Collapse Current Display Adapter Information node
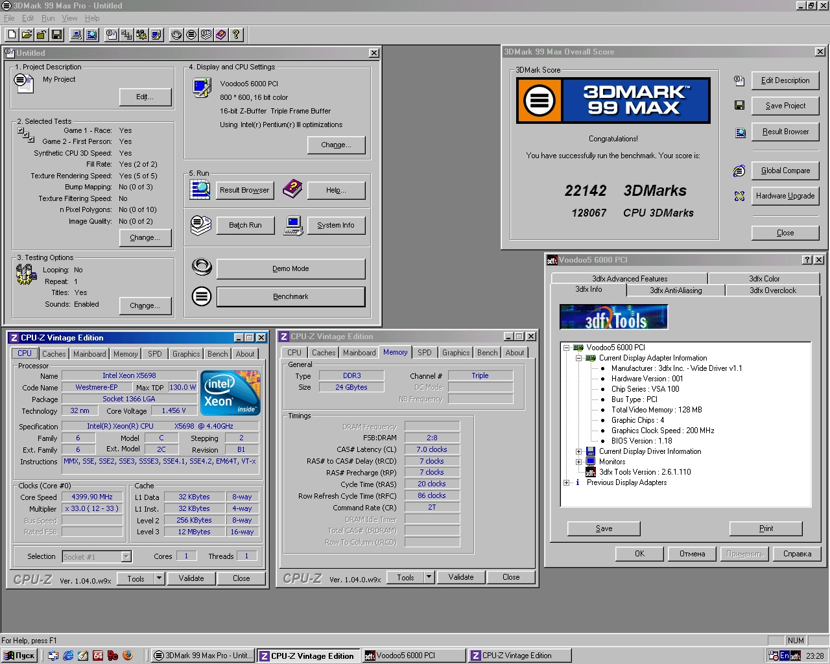830x664 pixels. point(578,358)
